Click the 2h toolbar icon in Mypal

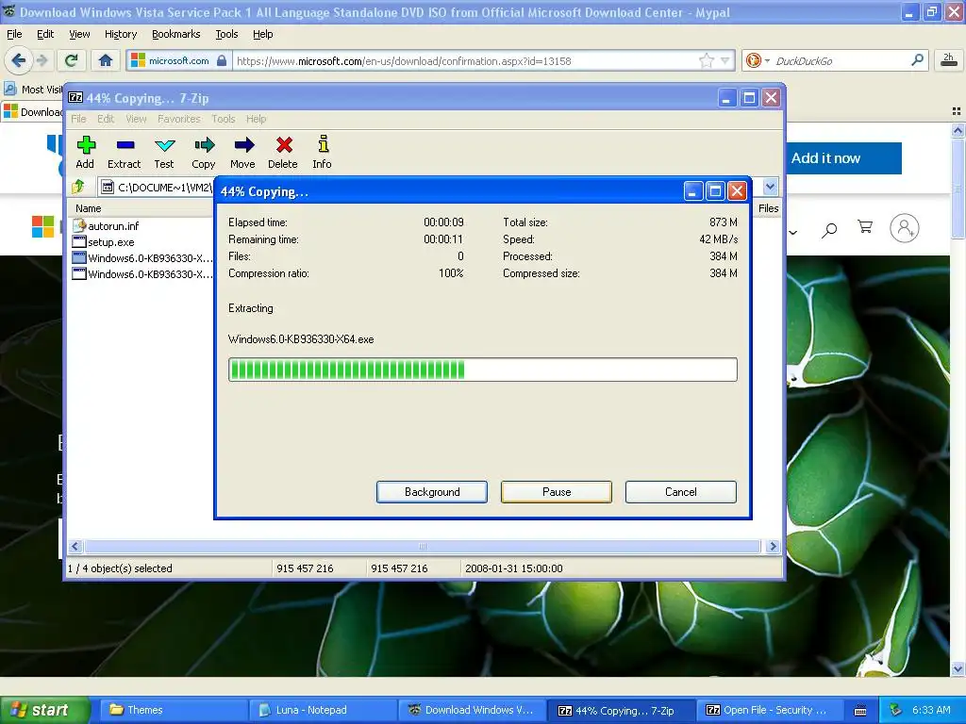pos(948,60)
